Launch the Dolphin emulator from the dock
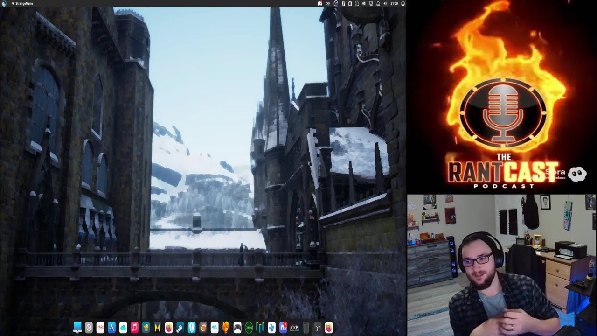 click(x=215, y=328)
